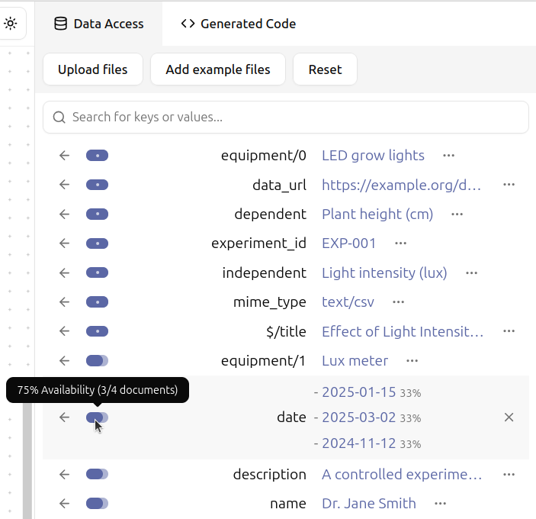Expand values via ellipsis on name row
The image size is (536, 519).
pyautogui.click(x=440, y=504)
